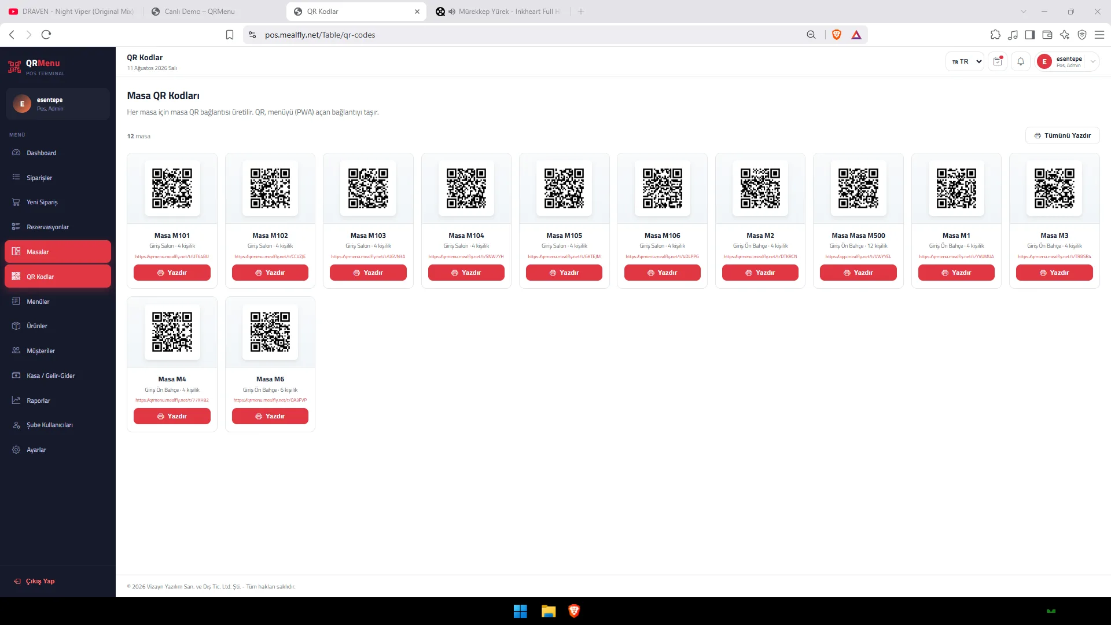Click Yazdır under Masa M103
This screenshot has height=625, width=1111.
[368, 273]
